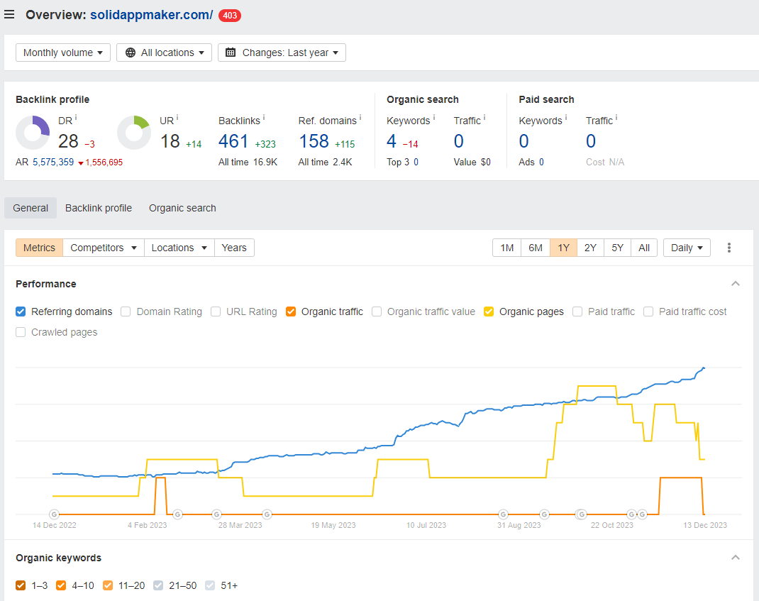Uncheck Referring domains metric
Image resolution: width=759 pixels, height=601 pixels.
21,311
